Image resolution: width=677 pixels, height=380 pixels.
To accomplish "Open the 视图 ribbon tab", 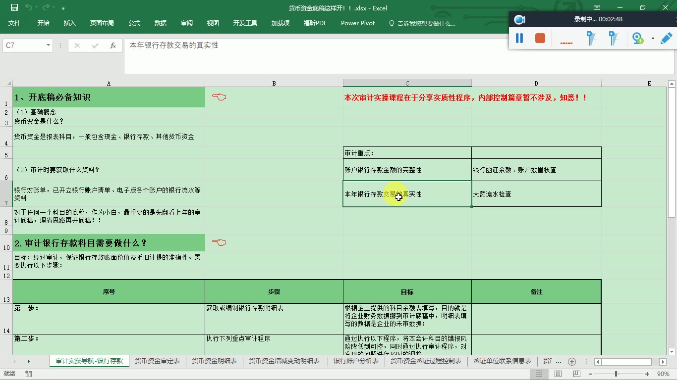I will [213, 23].
